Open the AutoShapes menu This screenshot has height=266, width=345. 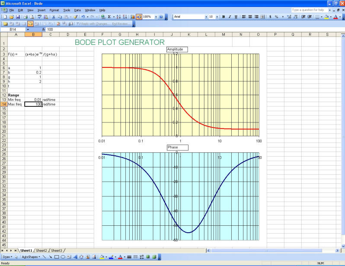pyautogui.click(x=31, y=257)
